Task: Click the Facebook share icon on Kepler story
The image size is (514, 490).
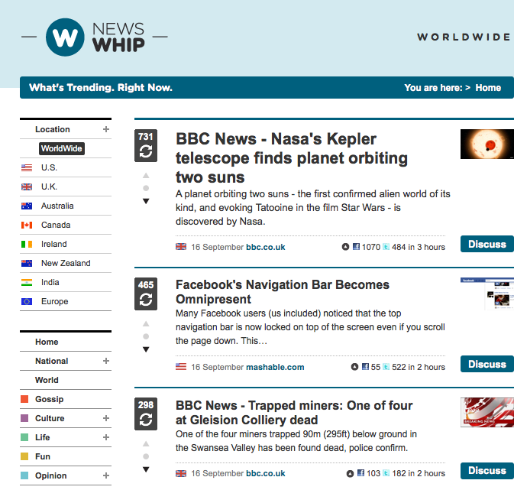Action: (356, 247)
